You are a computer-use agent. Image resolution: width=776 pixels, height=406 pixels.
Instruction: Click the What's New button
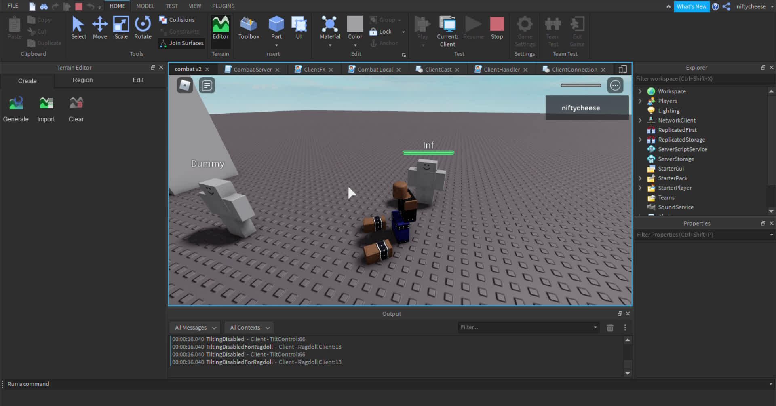pyautogui.click(x=692, y=6)
